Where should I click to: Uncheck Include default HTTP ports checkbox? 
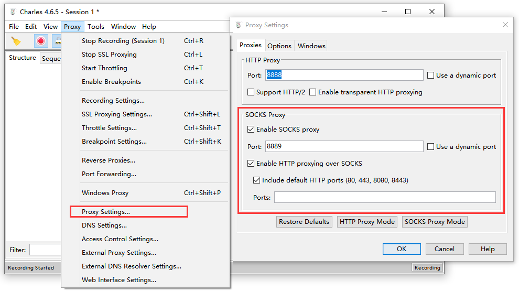(x=256, y=180)
